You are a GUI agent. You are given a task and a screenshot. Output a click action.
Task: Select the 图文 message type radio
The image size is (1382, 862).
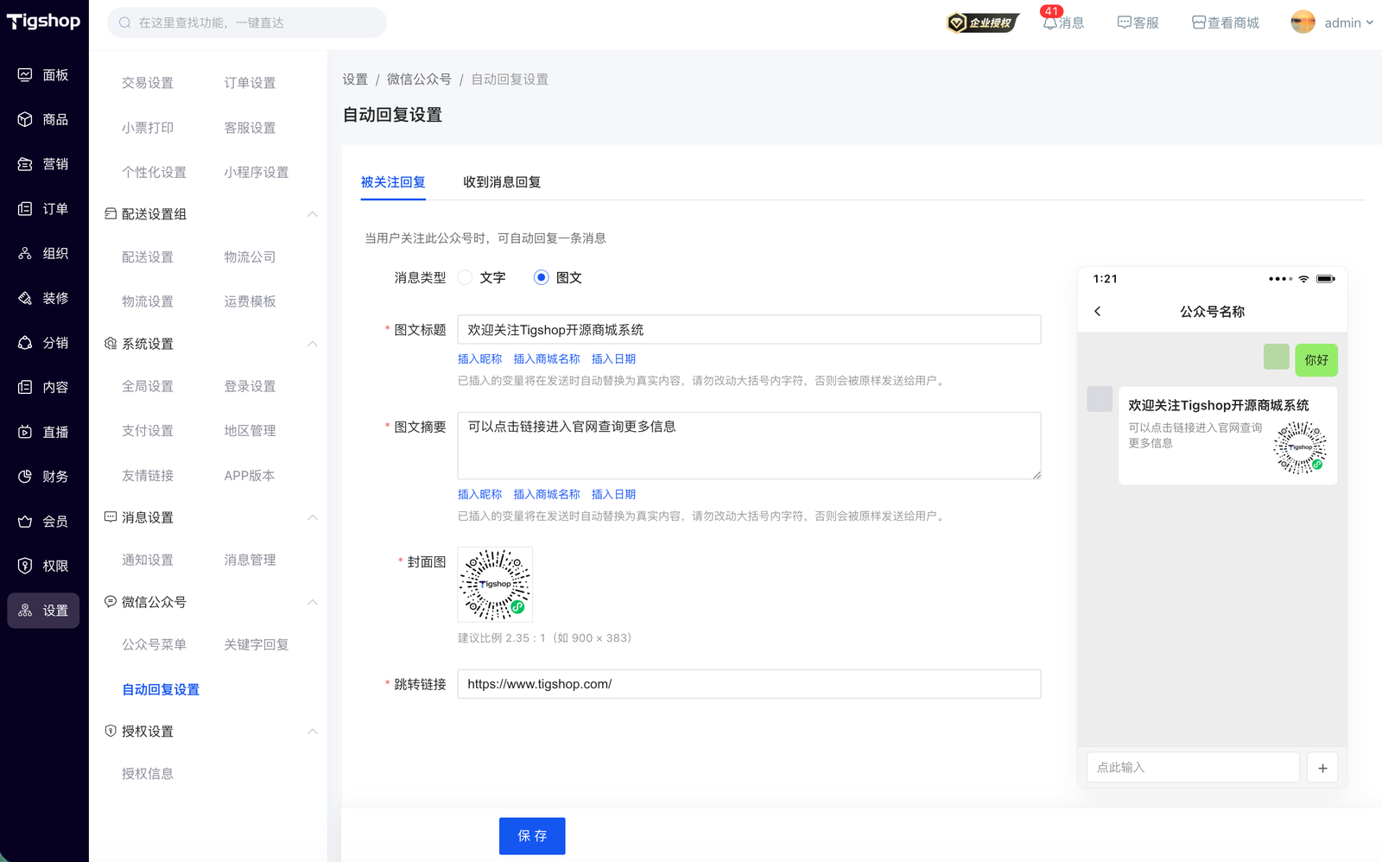pyautogui.click(x=542, y=277)
